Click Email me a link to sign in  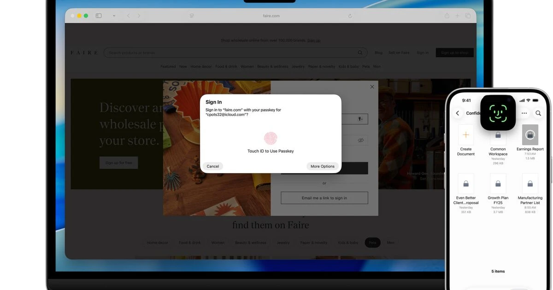[324, 198]
